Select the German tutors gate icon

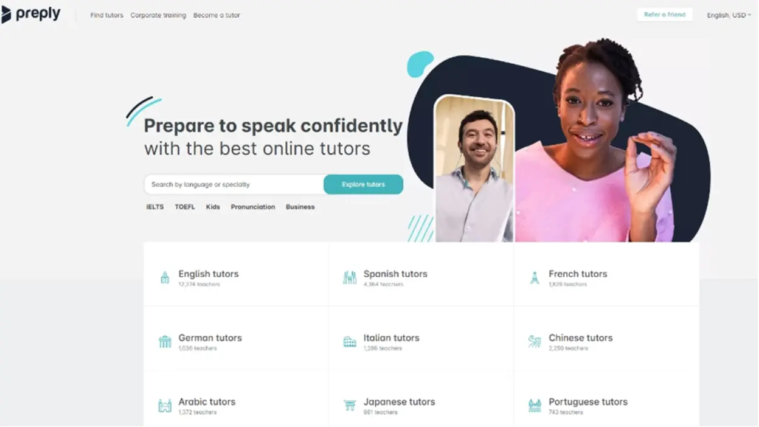[x=165, y=342]
